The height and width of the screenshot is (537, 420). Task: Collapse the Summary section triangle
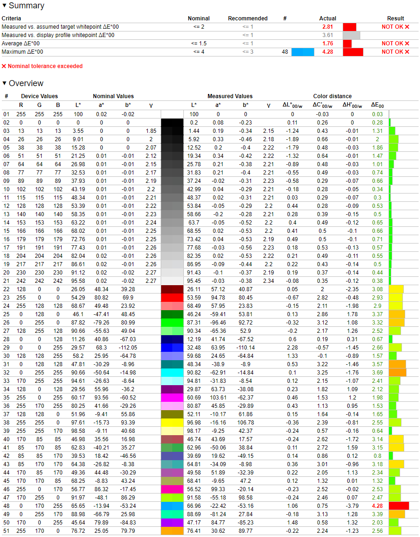click(4, 6)
